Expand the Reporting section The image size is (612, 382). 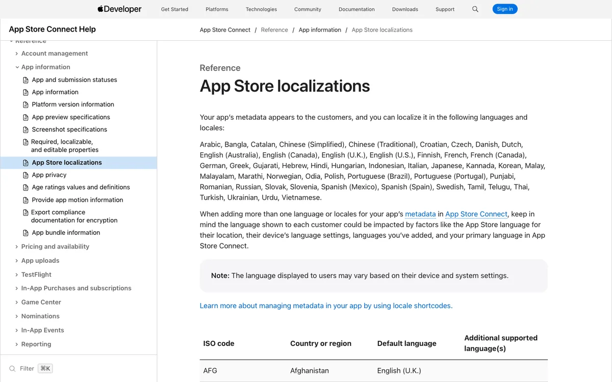[x=16, y=344]
